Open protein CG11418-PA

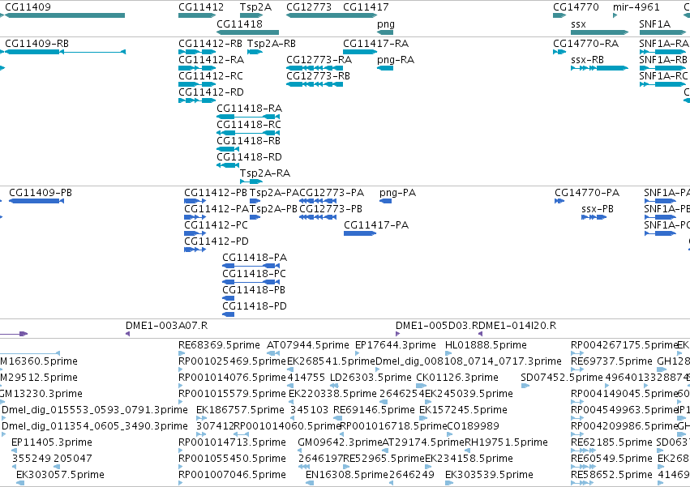tap(255, 258)
